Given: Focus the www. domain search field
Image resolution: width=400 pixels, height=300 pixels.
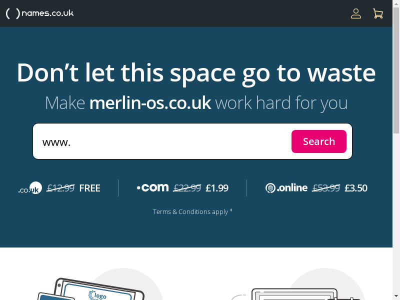Looking at the screenshot, I should (163, 141).
